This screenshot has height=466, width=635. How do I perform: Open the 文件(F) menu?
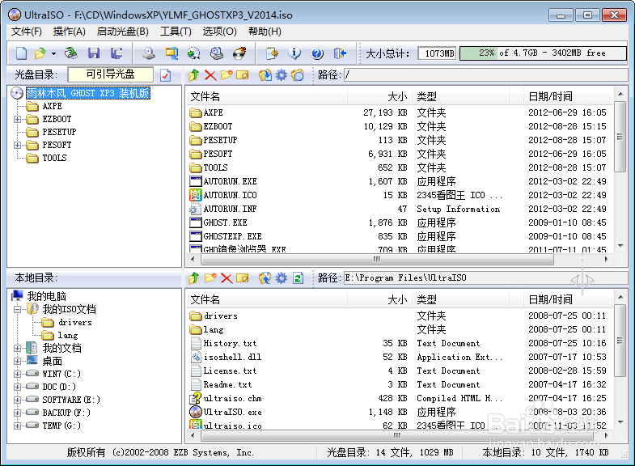(27, 32)
